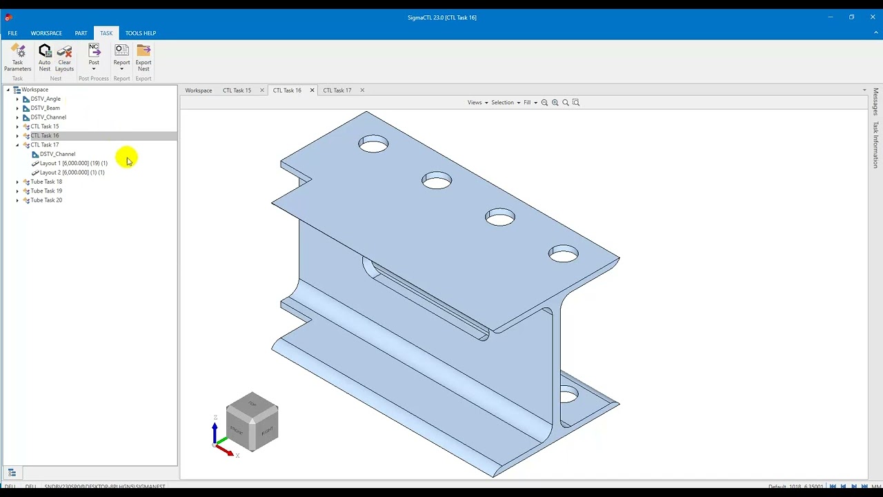
Task: Click the SigmaCTL app logo in title bar
Action: (8, 17)
